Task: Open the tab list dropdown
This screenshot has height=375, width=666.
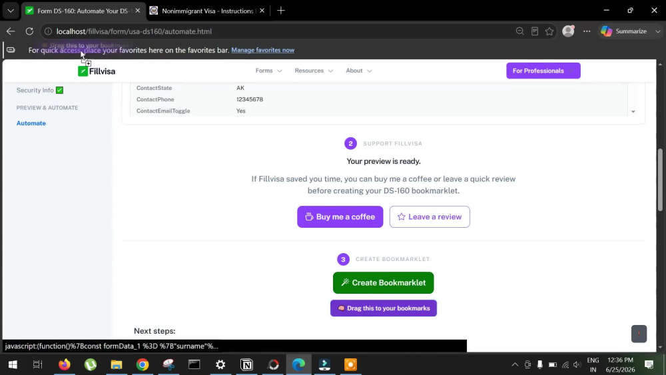Action: [11, 11]
